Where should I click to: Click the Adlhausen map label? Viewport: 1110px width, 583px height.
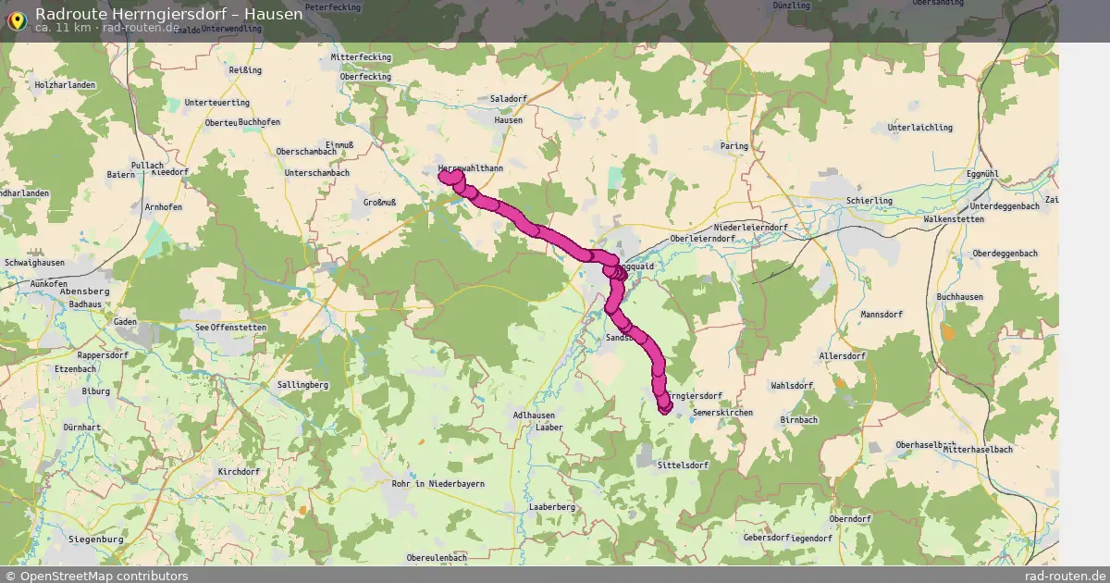pyautogui.click(x=535, y=416)
